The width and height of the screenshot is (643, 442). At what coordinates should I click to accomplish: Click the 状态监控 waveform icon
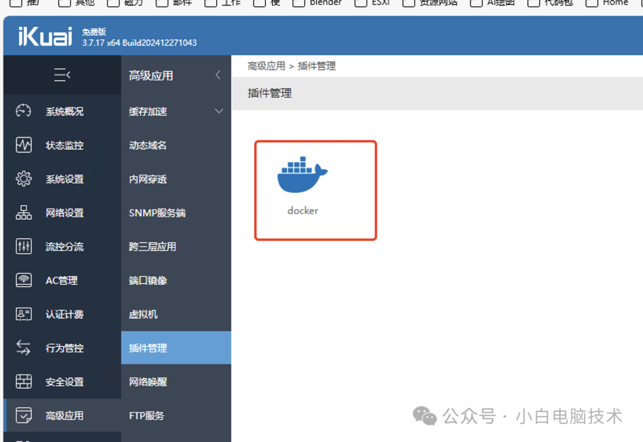(23, 145)
